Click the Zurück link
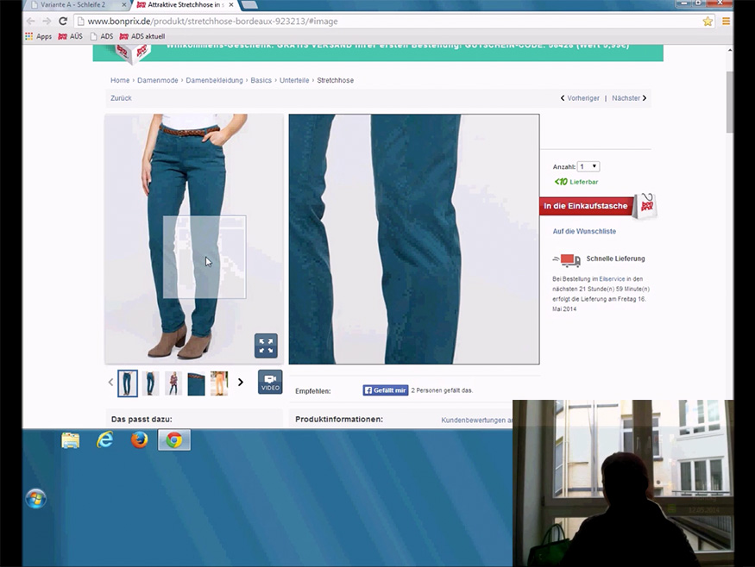 click(x=121, y=98)
